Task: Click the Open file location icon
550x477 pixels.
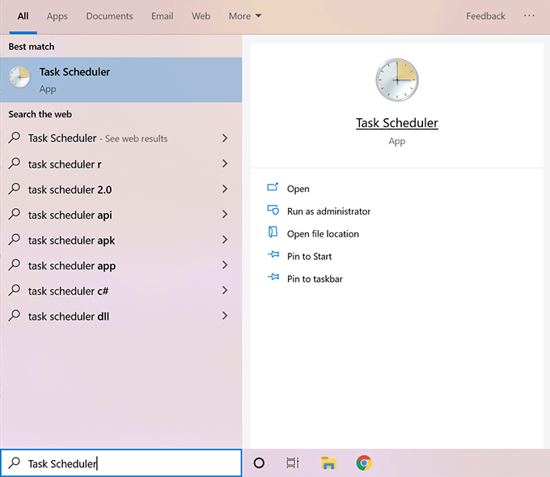Action: 273,232
